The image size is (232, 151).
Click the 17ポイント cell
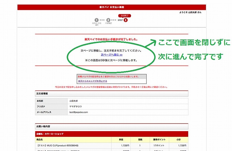click(159, 145)
